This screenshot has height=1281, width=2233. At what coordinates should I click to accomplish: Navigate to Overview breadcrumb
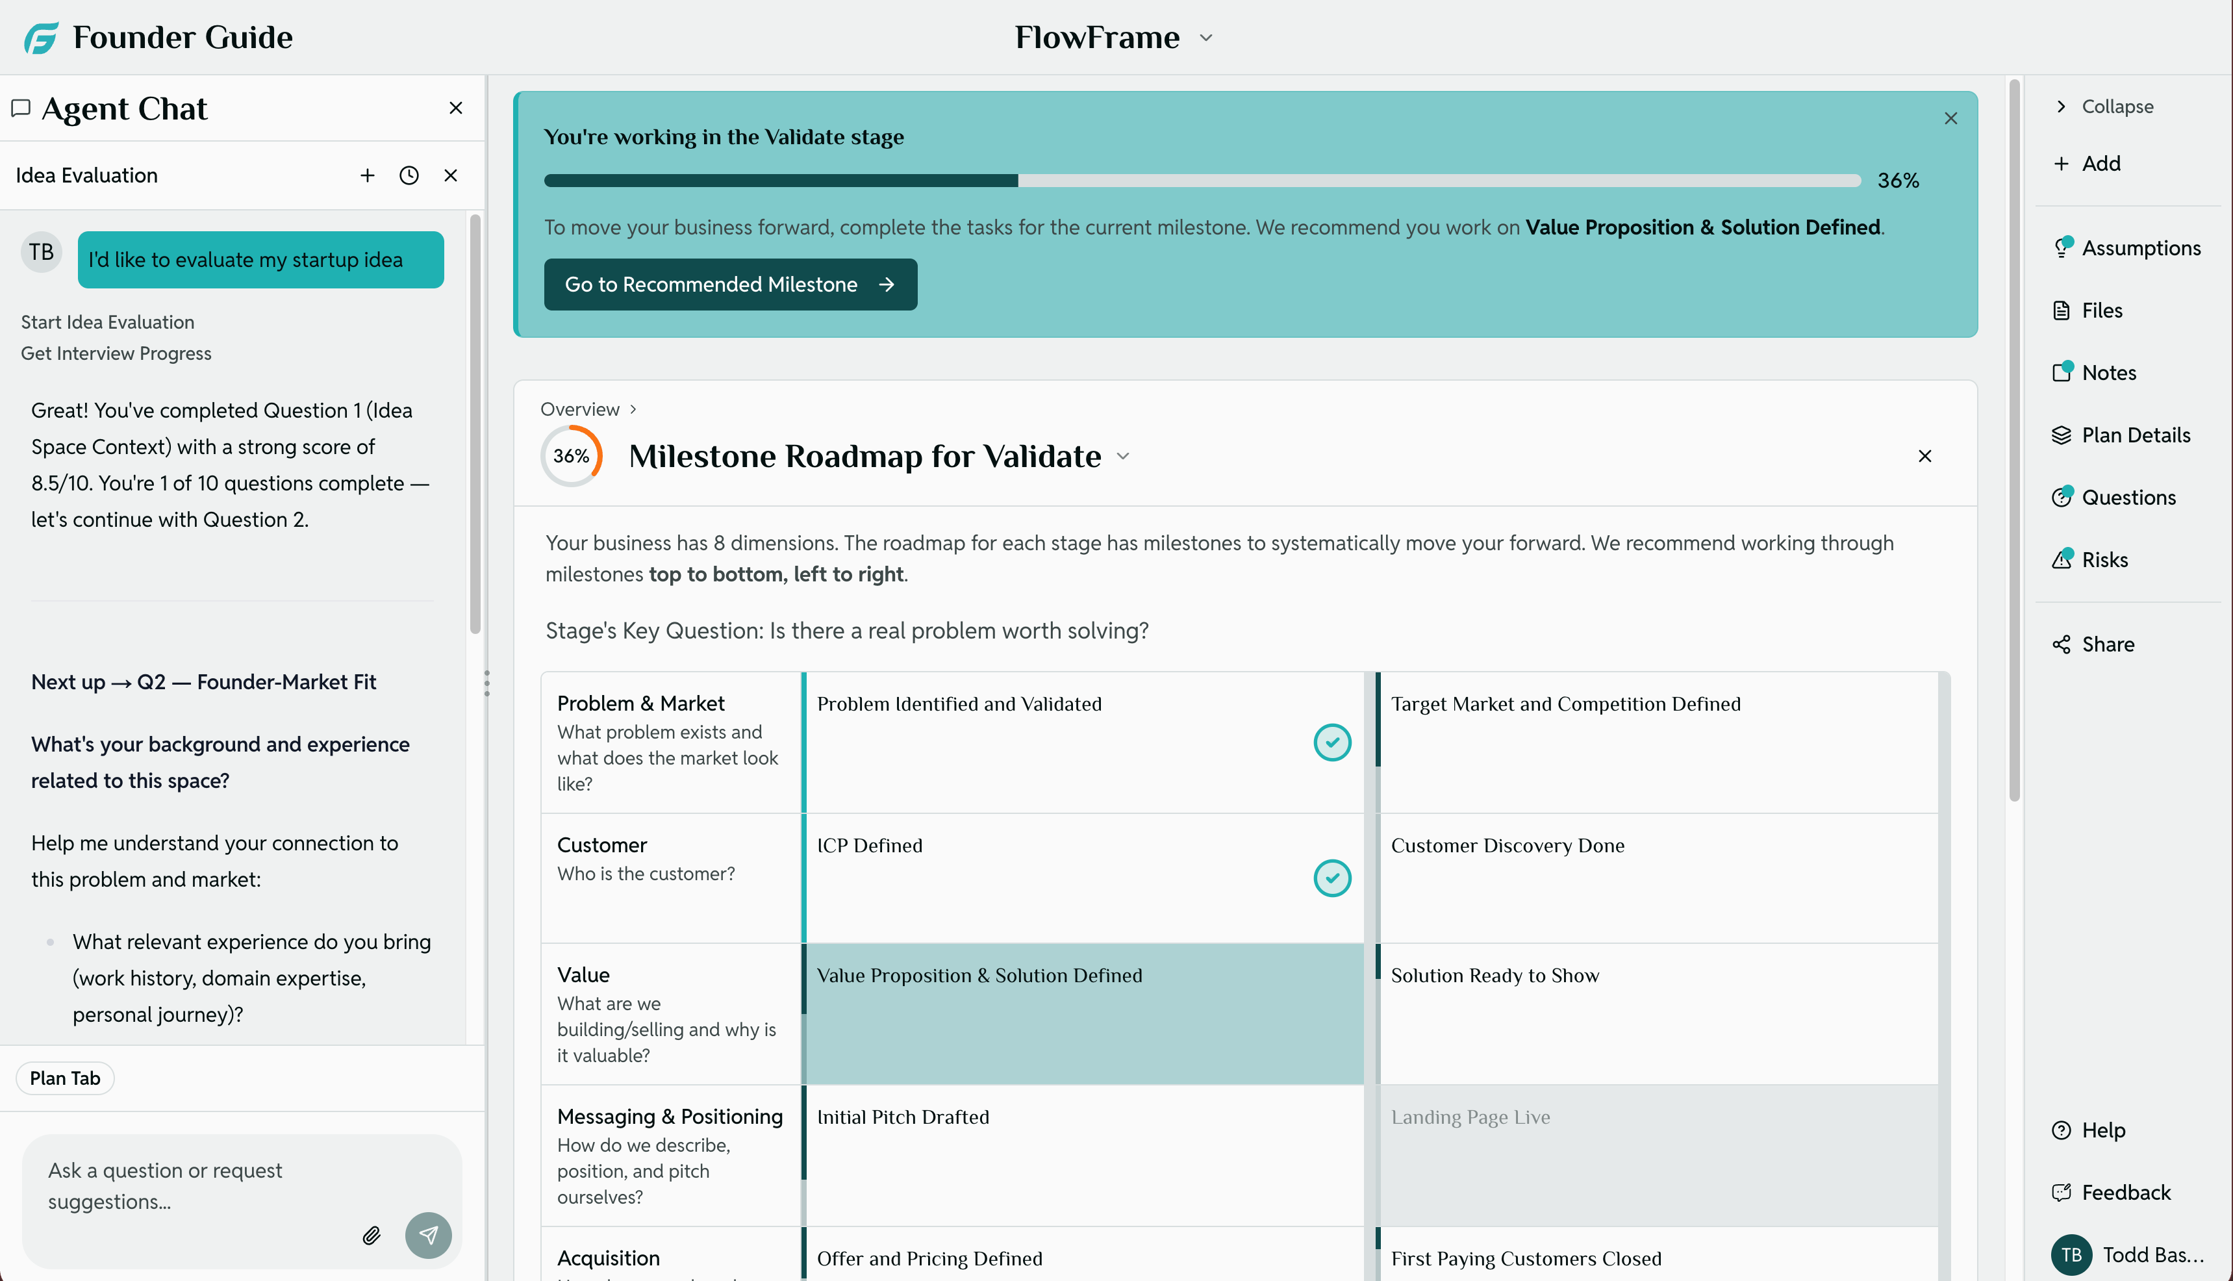click(579, 409)
